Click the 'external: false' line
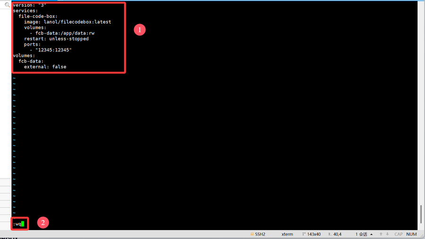 pyautogui.click(x=45, y=67)
